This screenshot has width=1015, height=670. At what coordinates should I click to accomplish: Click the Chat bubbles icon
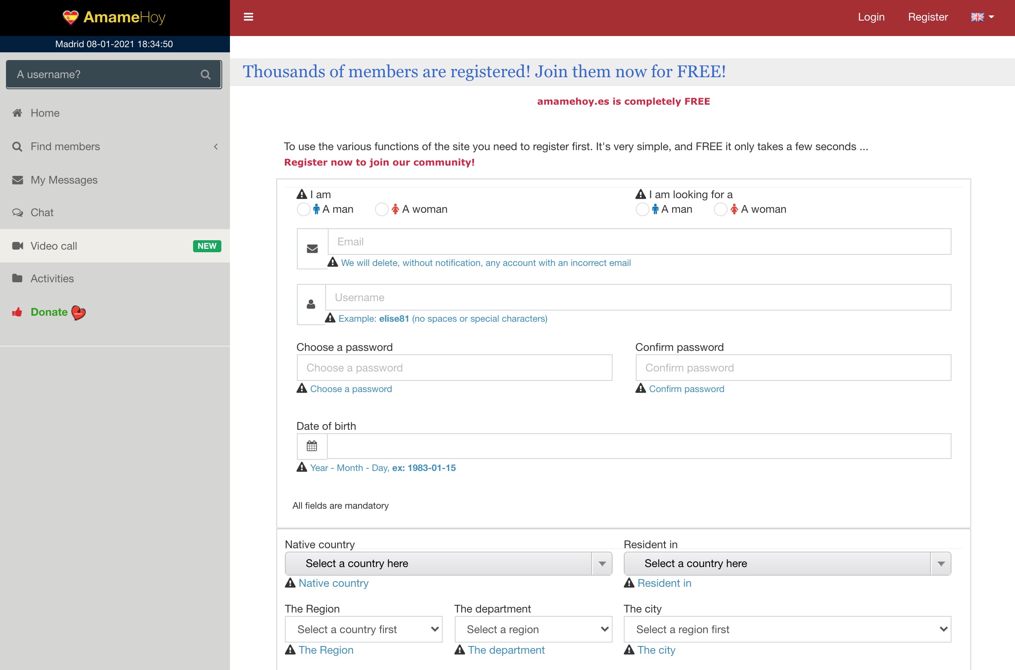[18, 213]
